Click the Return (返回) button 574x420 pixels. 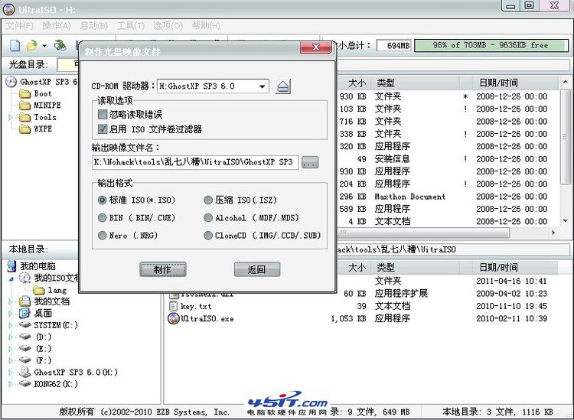[x=257, y=269]
